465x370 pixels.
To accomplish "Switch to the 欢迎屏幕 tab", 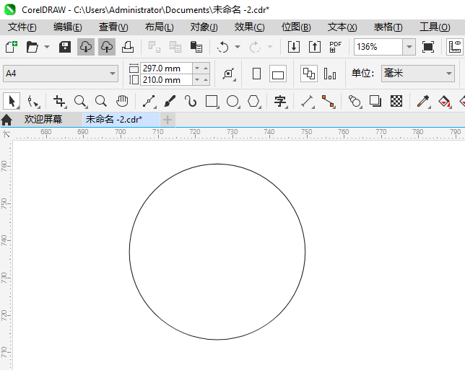I will point(43,120).
